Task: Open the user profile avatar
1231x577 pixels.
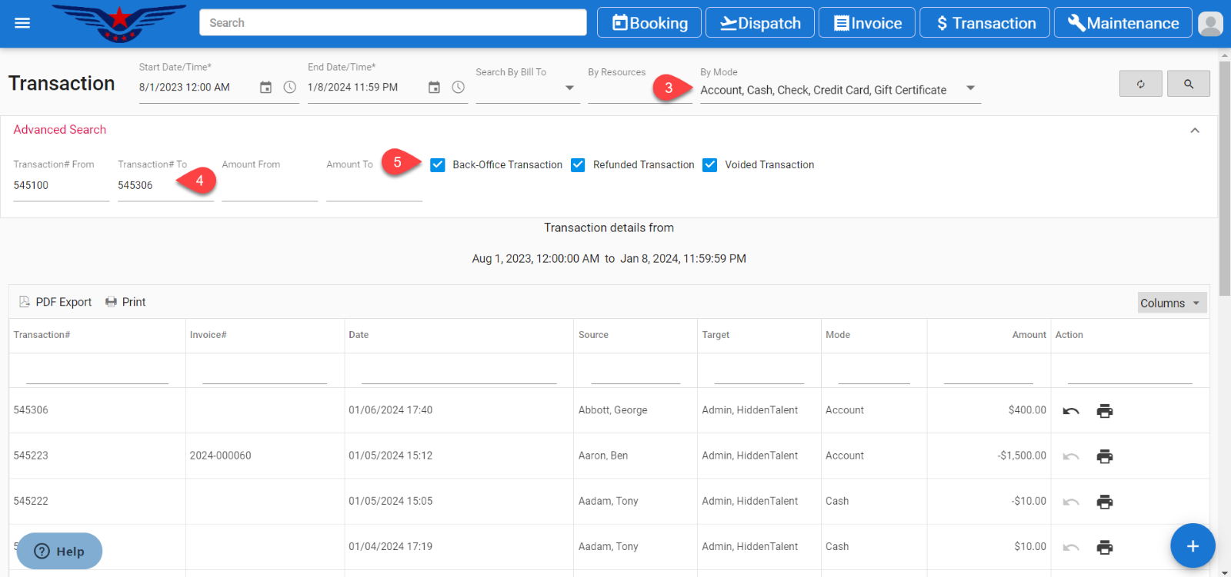Action: (1210, 24)
